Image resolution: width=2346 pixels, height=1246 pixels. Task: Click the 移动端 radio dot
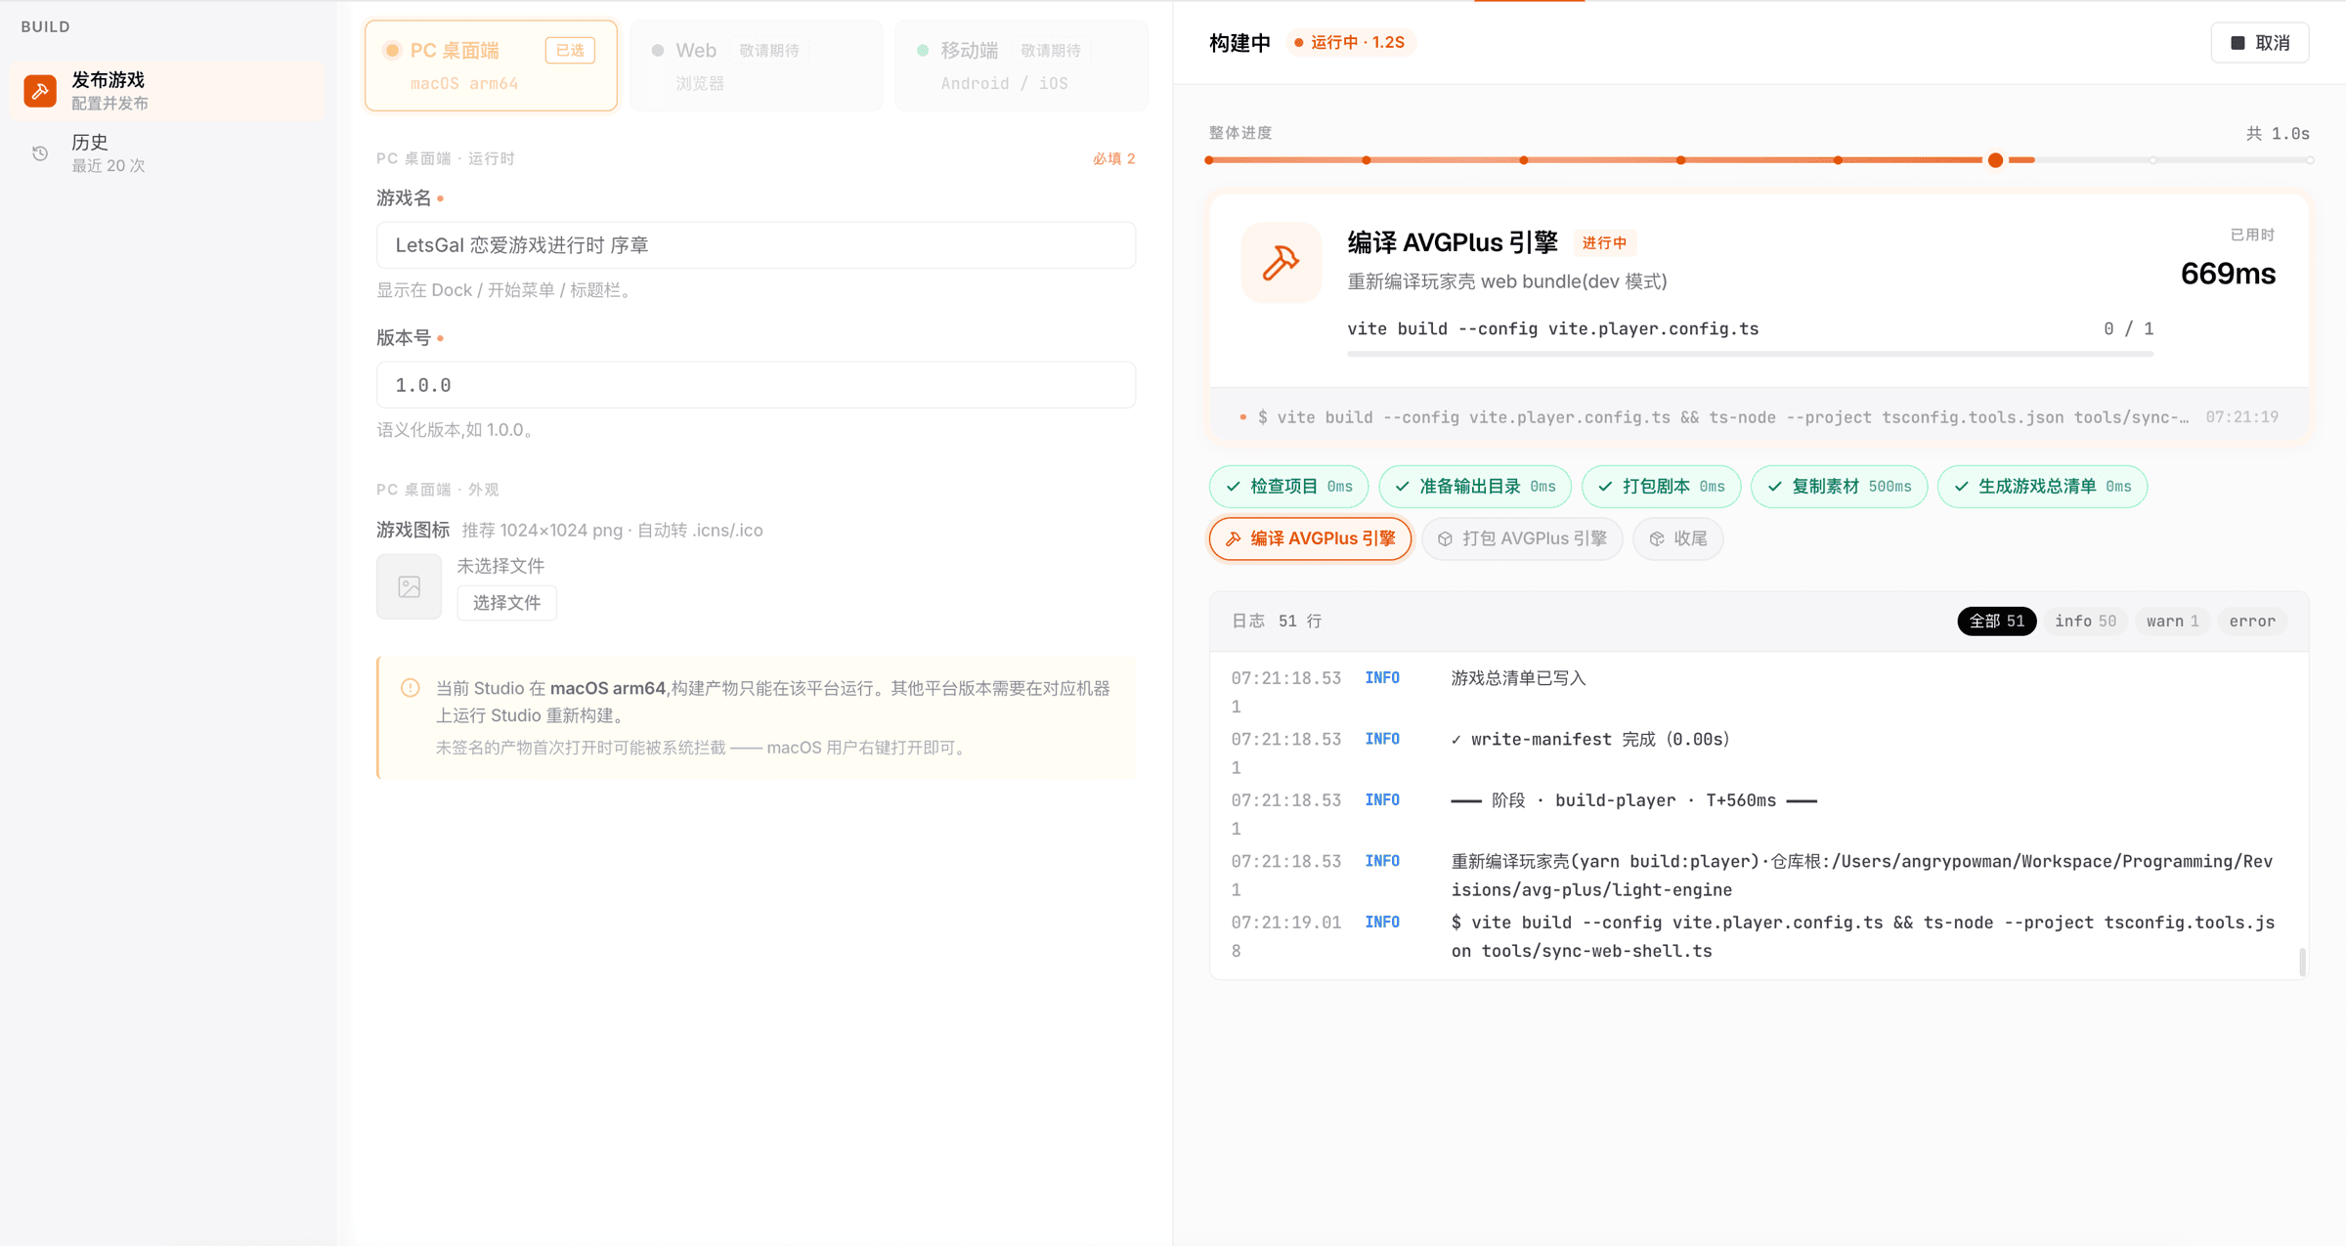point(923,50)
